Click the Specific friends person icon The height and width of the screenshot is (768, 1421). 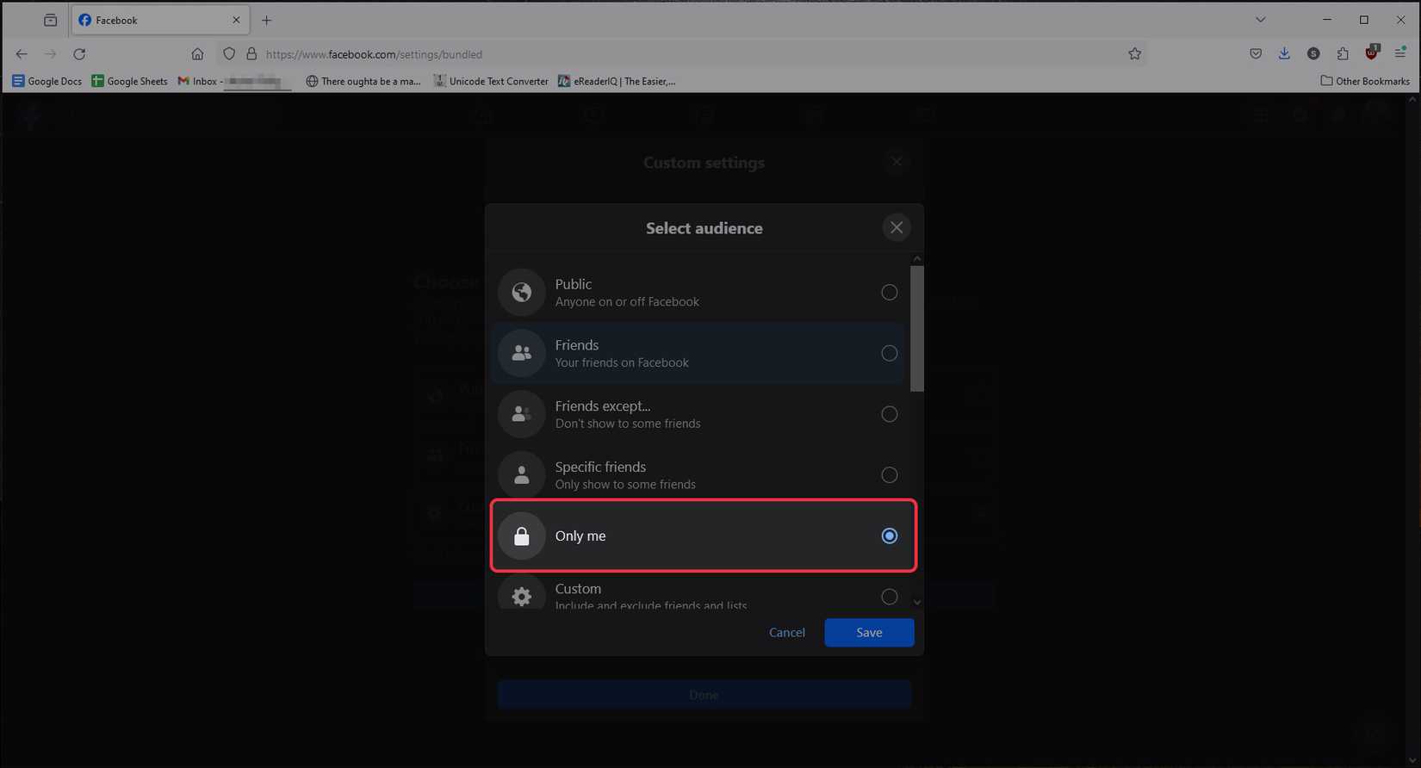(522, 475)
